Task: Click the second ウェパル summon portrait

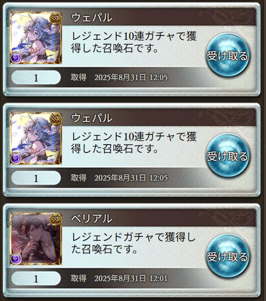Action: 36,138
